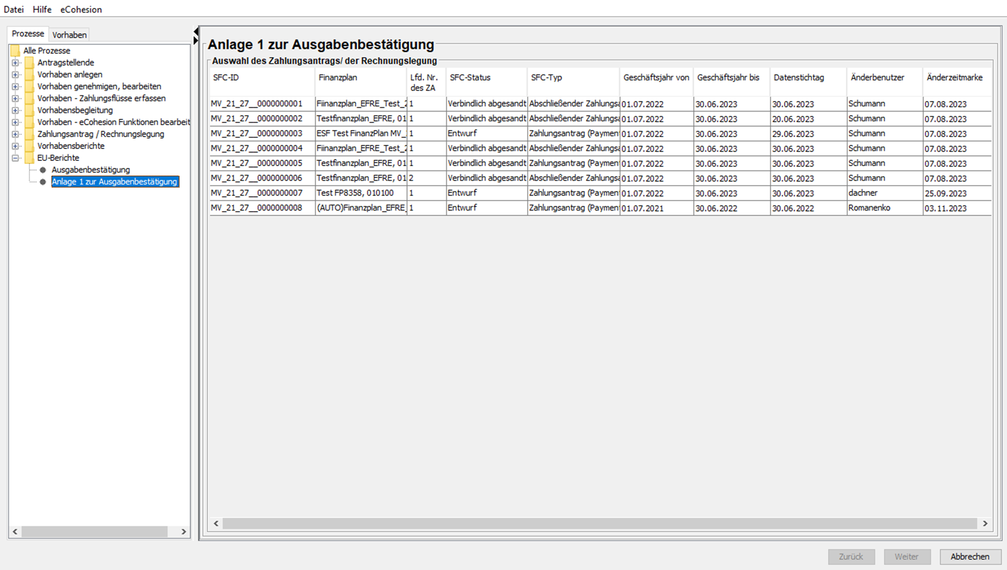Viewport: 1007px width, 570px height.
Task: Select row MV_21_27__0000000002
Action: click(600, 119)
